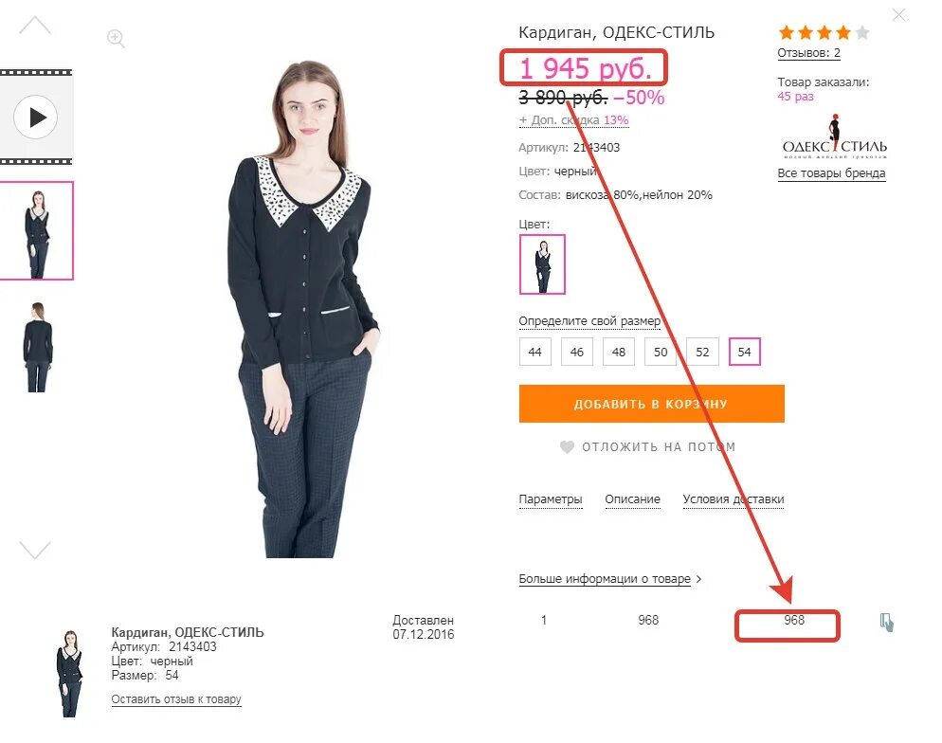Viewport: 942px width, 743px height.
Task: Click the ОДЕКС-СТИЛЬ brand logo
Action: (x=834, y=137)
